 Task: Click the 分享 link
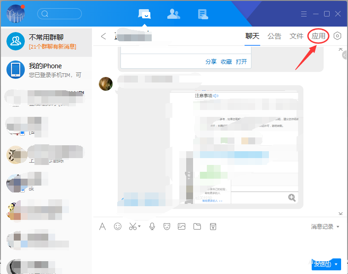coord(211,62)
